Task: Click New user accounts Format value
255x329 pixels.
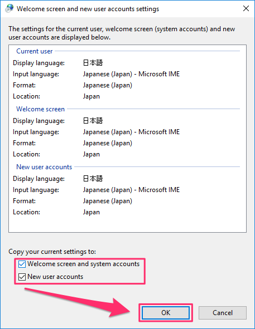Action: (x=108, y=201)
